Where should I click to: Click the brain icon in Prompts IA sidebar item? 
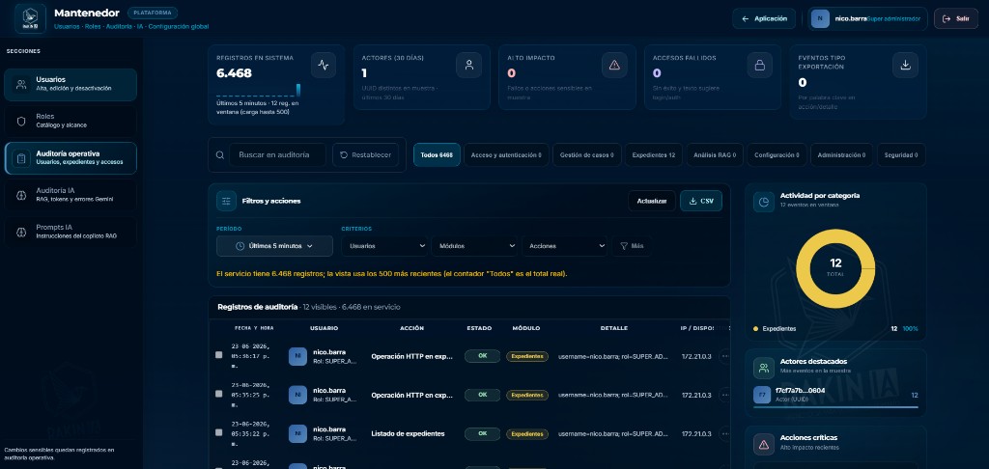pyautogui.click(x=21, y=232)
